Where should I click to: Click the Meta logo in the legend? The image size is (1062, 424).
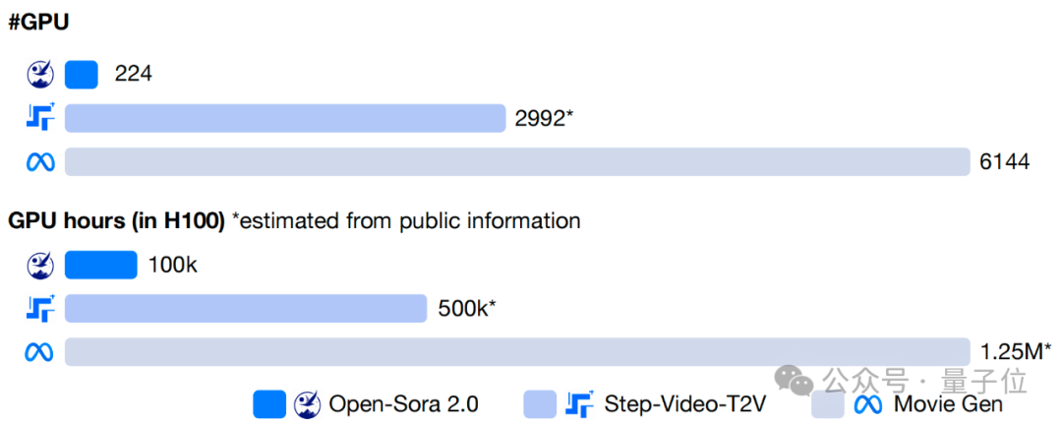click(x=868, y=404)
